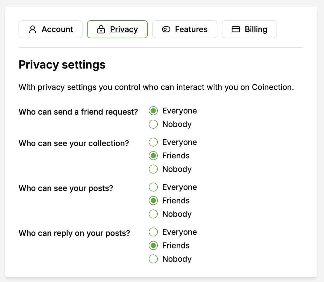Open the Features tab

184,29
